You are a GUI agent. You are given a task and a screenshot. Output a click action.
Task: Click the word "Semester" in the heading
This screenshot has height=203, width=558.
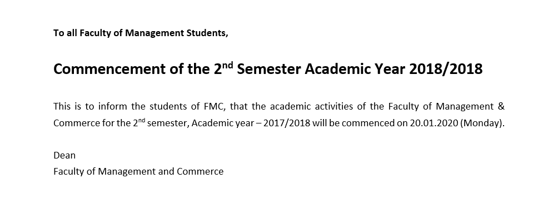[268, 69]
